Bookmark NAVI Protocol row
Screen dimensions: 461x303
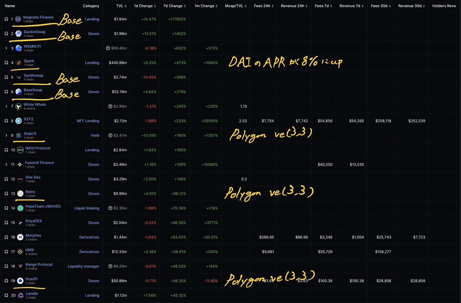(6, 150)
